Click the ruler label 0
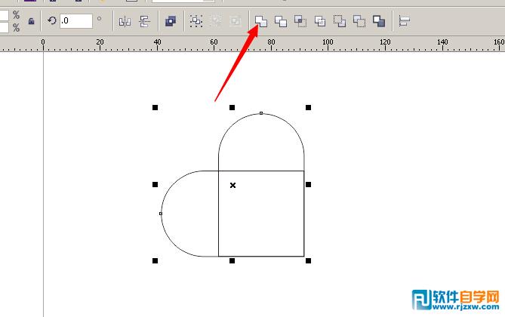 43,42
